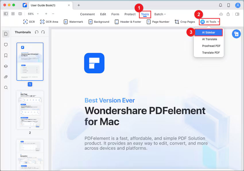Image resolution: width=244 pixels, height=171 pixels.
Task: Click the cloud upload icon
Action: tap(221, 14)
